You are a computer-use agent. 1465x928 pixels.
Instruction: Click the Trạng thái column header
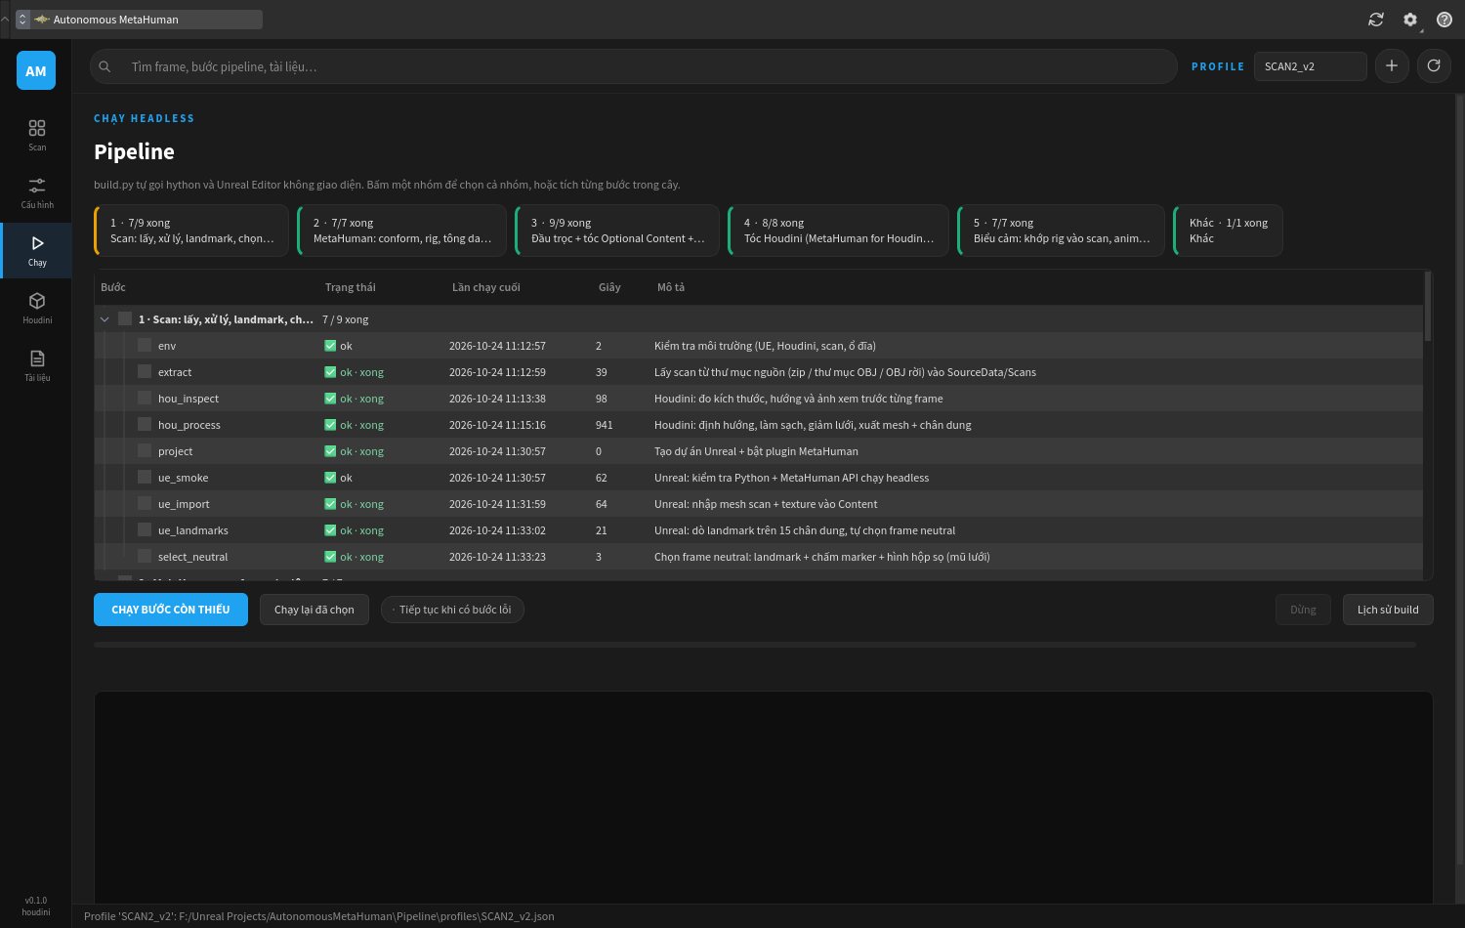coord(351,287)
